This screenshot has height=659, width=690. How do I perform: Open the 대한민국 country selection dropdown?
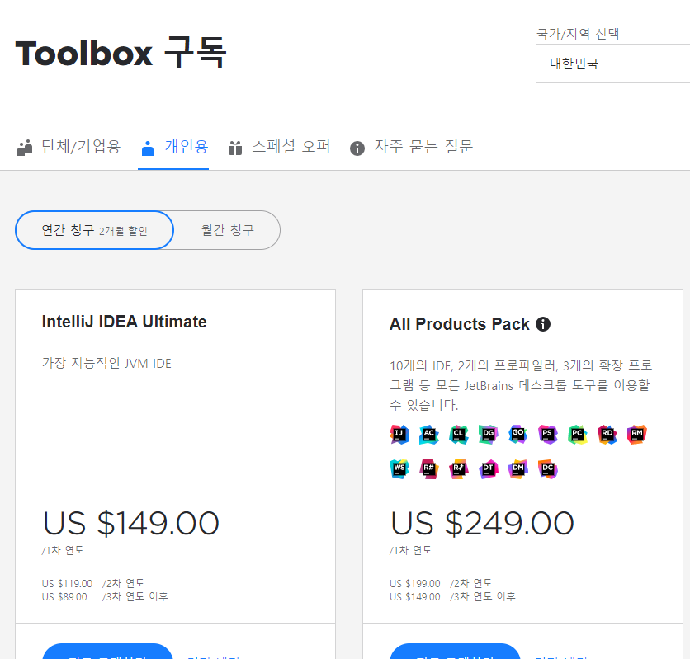coord(612,64)
